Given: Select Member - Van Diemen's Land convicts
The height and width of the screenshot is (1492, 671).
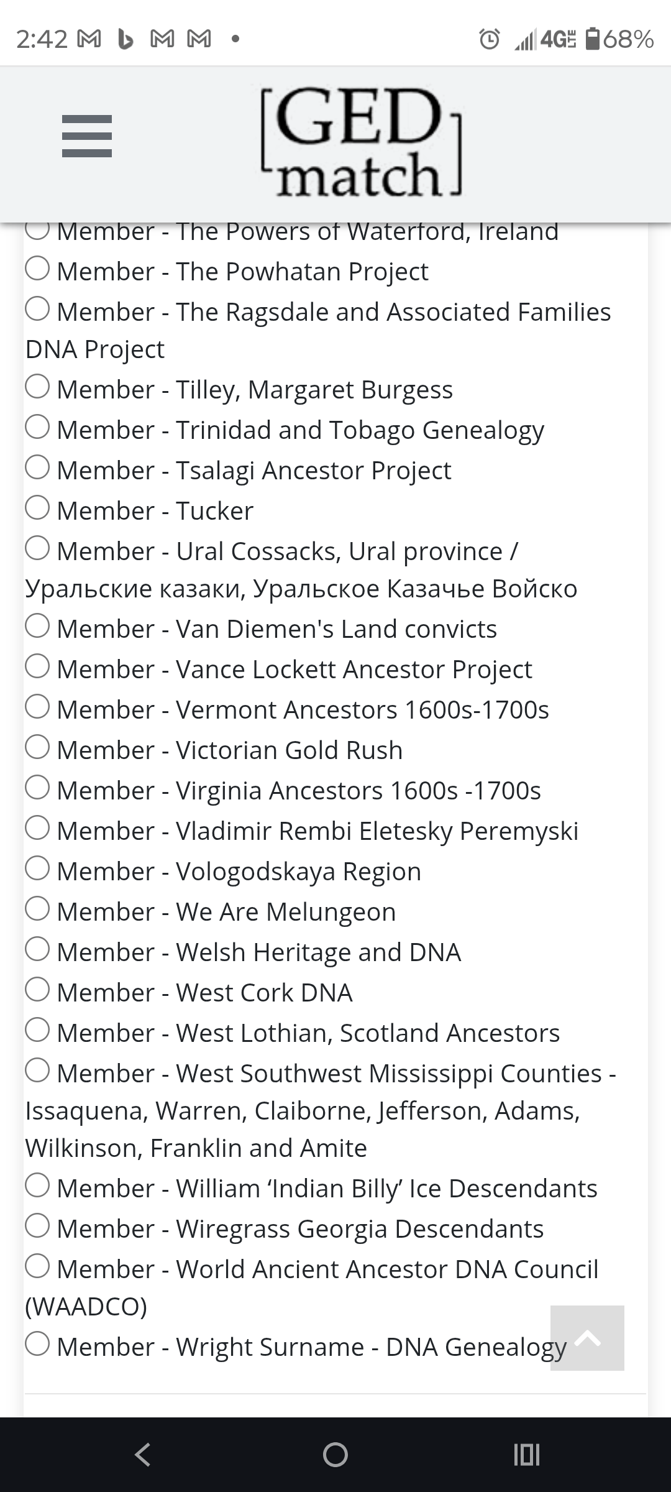Looking at the screenshot, I should [37, 628].
